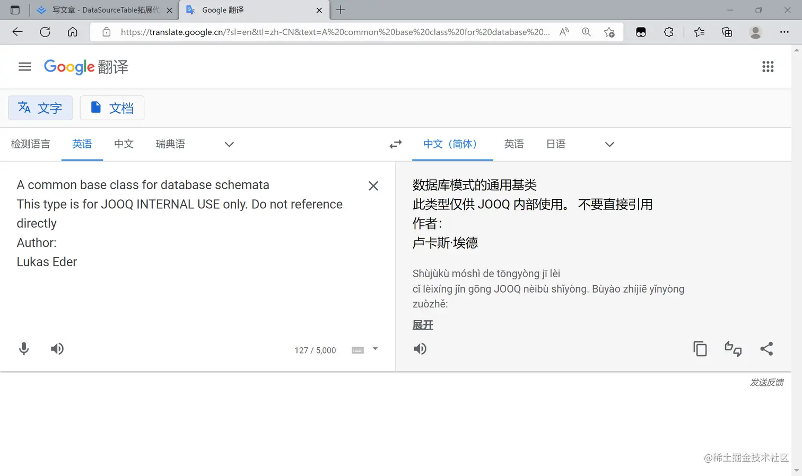
Task: Close the 写文章 browser tab
Action: (x=169, y=10)
